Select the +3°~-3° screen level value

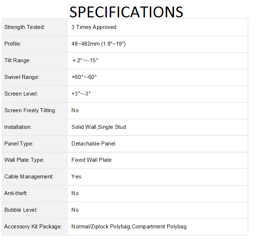coord(81,94)
